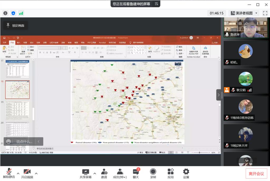
Task: Expand audio options arrow beside 解除静音
Action: point(18,174)
